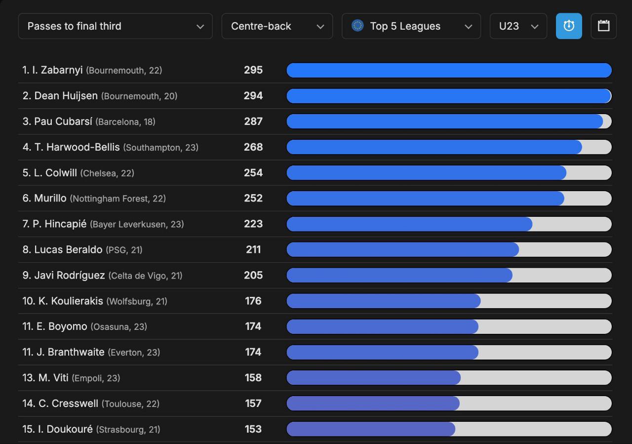Open K. Koulierakis player entry
This screenshot has height=444, width=632.
[71, 301]
